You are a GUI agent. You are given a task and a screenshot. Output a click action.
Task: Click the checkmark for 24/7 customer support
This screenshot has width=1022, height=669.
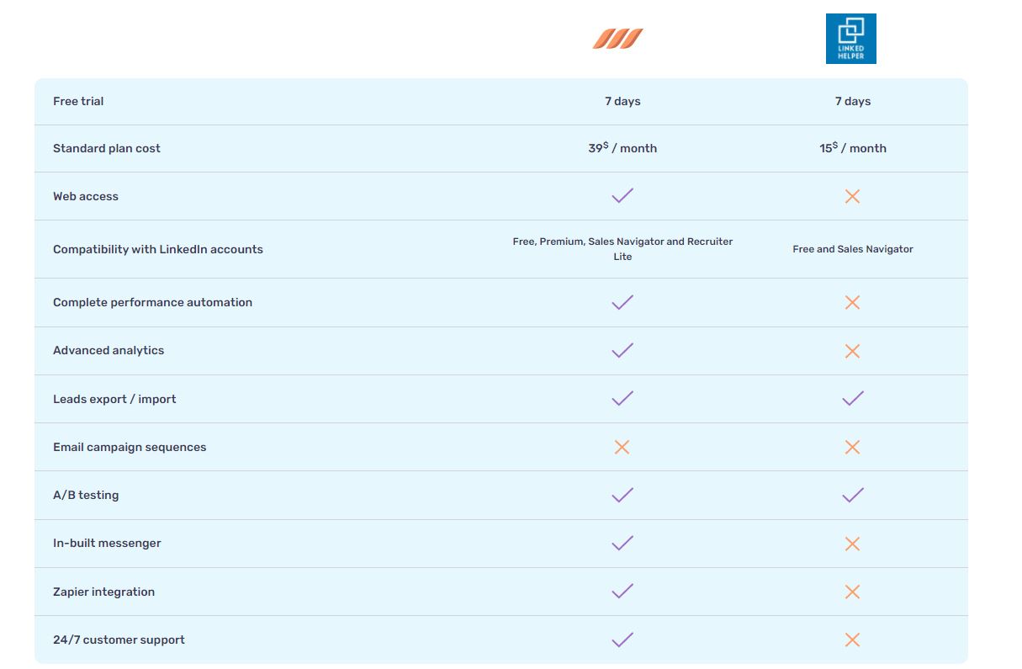click(622, 640)
